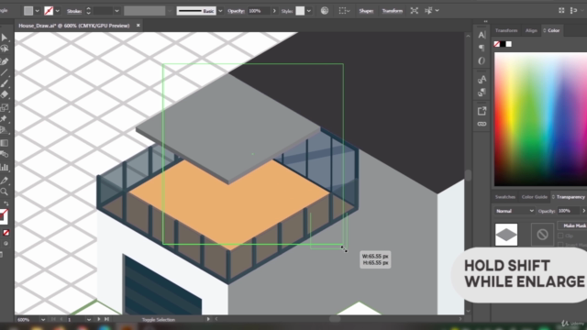The image size is (587, 330).
Task: Select the Perspective Grid tool
Action: [x=4, y=130]
